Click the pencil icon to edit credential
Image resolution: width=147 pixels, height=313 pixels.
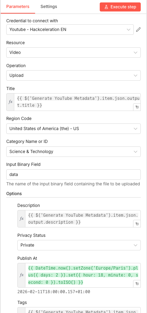[x=138, y=30]
